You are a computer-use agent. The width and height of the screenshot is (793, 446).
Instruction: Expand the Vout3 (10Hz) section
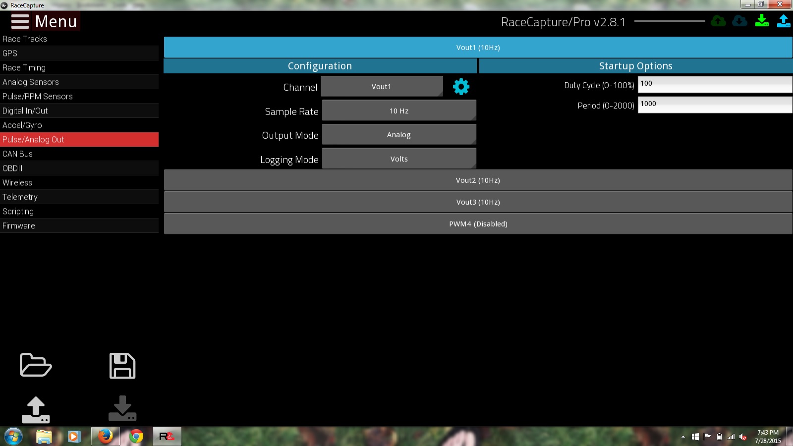(x=478, y=202)
